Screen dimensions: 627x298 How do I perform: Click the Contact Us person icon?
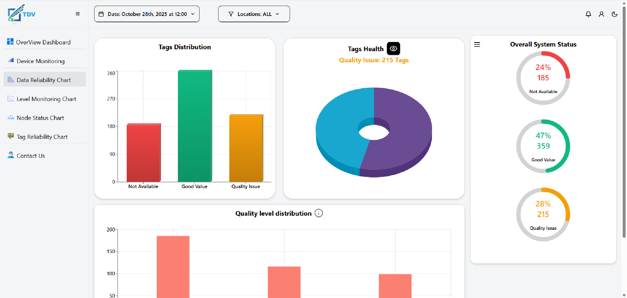click(11, 155)
